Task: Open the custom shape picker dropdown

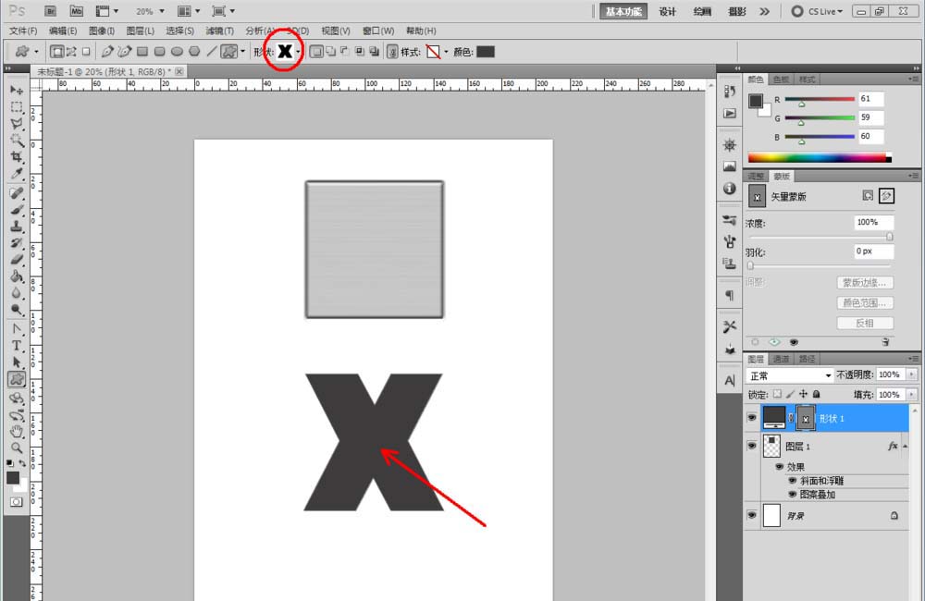Action: (298, 52)
